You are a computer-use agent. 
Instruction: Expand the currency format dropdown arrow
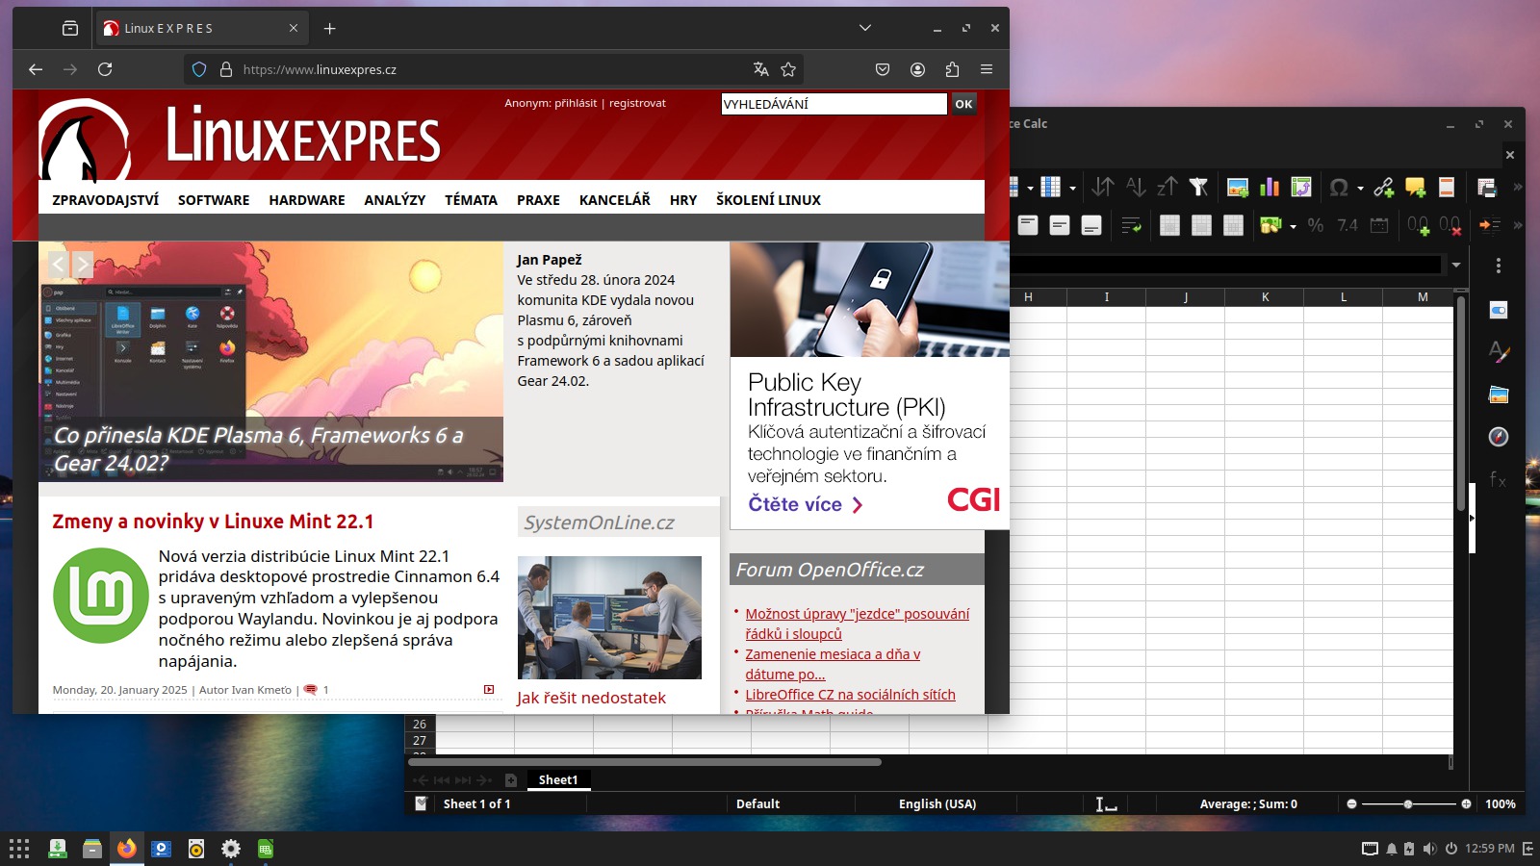1293,226
